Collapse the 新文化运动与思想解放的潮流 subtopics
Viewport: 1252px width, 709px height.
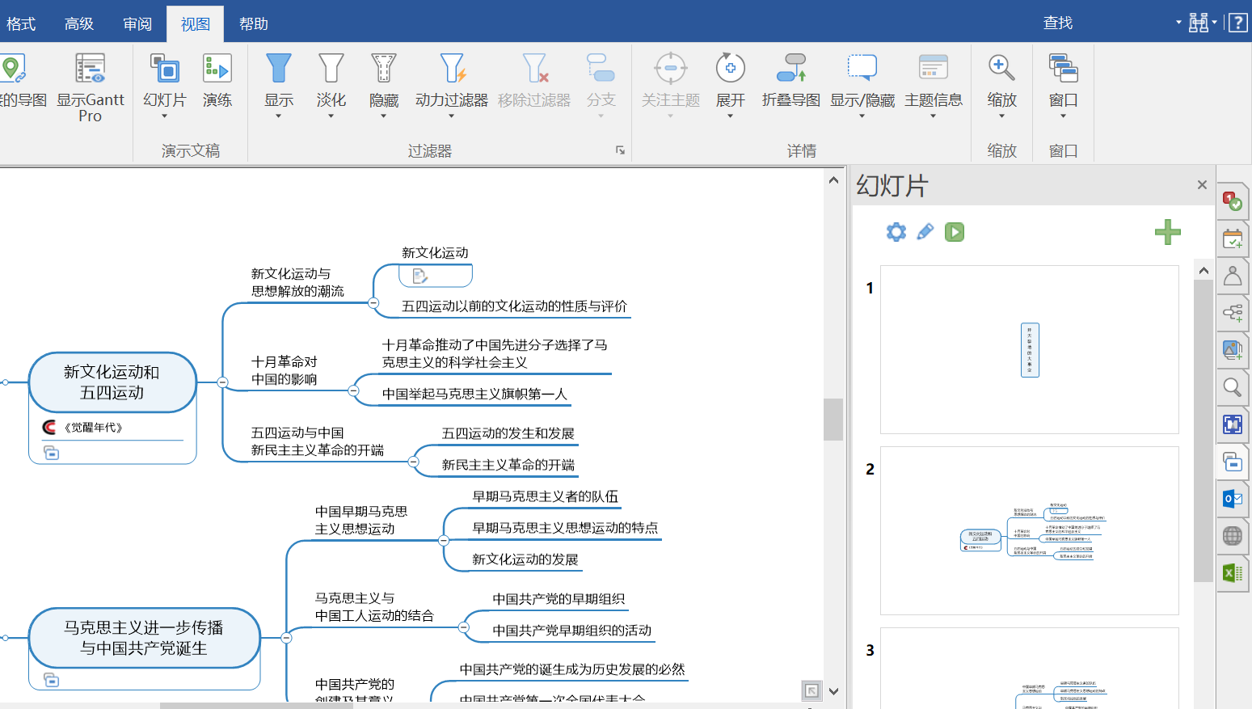373,303
